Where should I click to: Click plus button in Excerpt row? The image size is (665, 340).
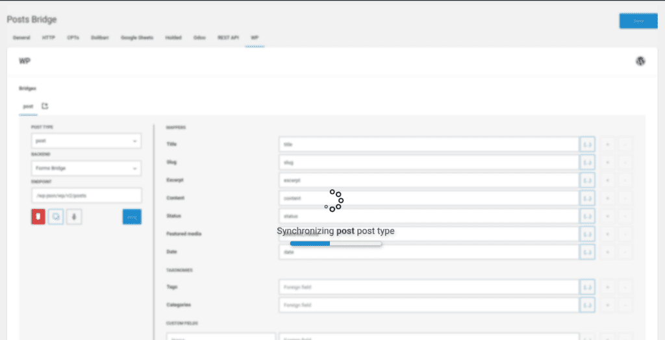tap(607, 180)
